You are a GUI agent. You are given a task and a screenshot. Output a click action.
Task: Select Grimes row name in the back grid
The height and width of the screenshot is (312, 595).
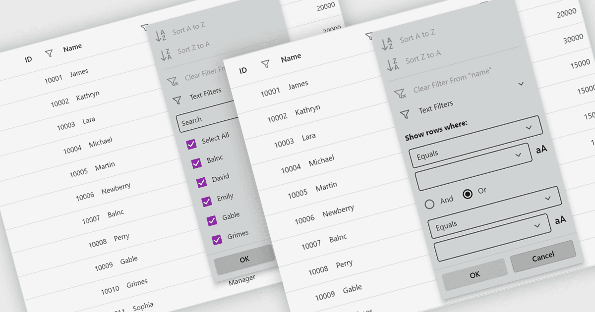[137, 283]
